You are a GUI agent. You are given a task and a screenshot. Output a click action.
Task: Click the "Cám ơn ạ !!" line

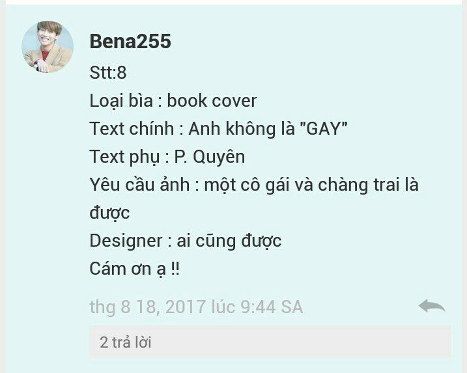[x=135, y=269]
